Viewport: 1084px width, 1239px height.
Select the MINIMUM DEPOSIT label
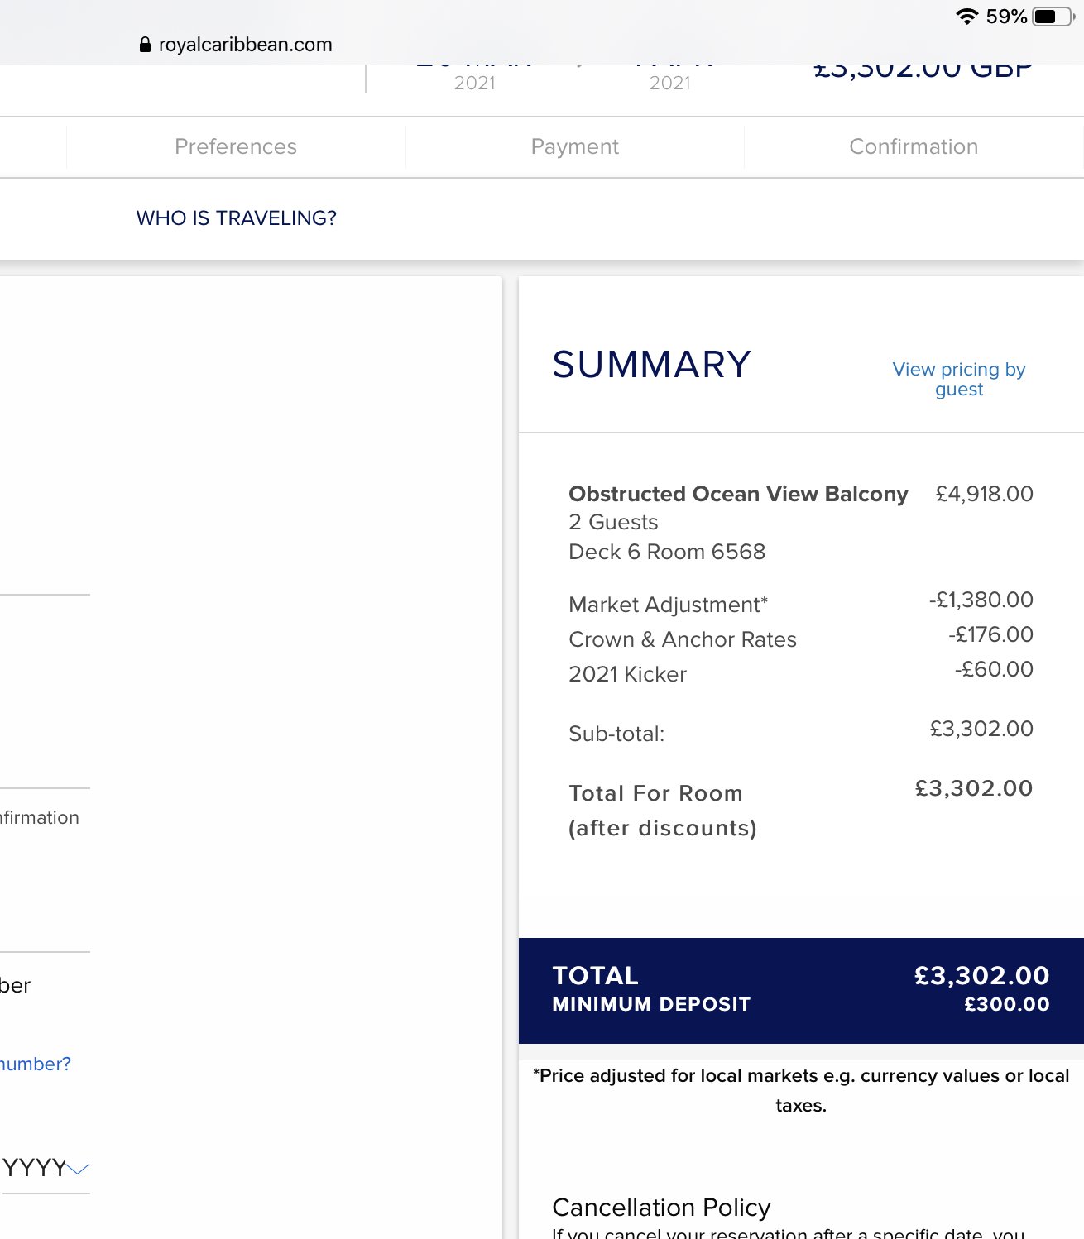pos(651,1004)
